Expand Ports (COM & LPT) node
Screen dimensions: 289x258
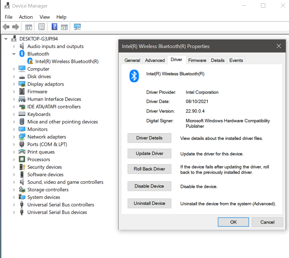coord(14,144)
